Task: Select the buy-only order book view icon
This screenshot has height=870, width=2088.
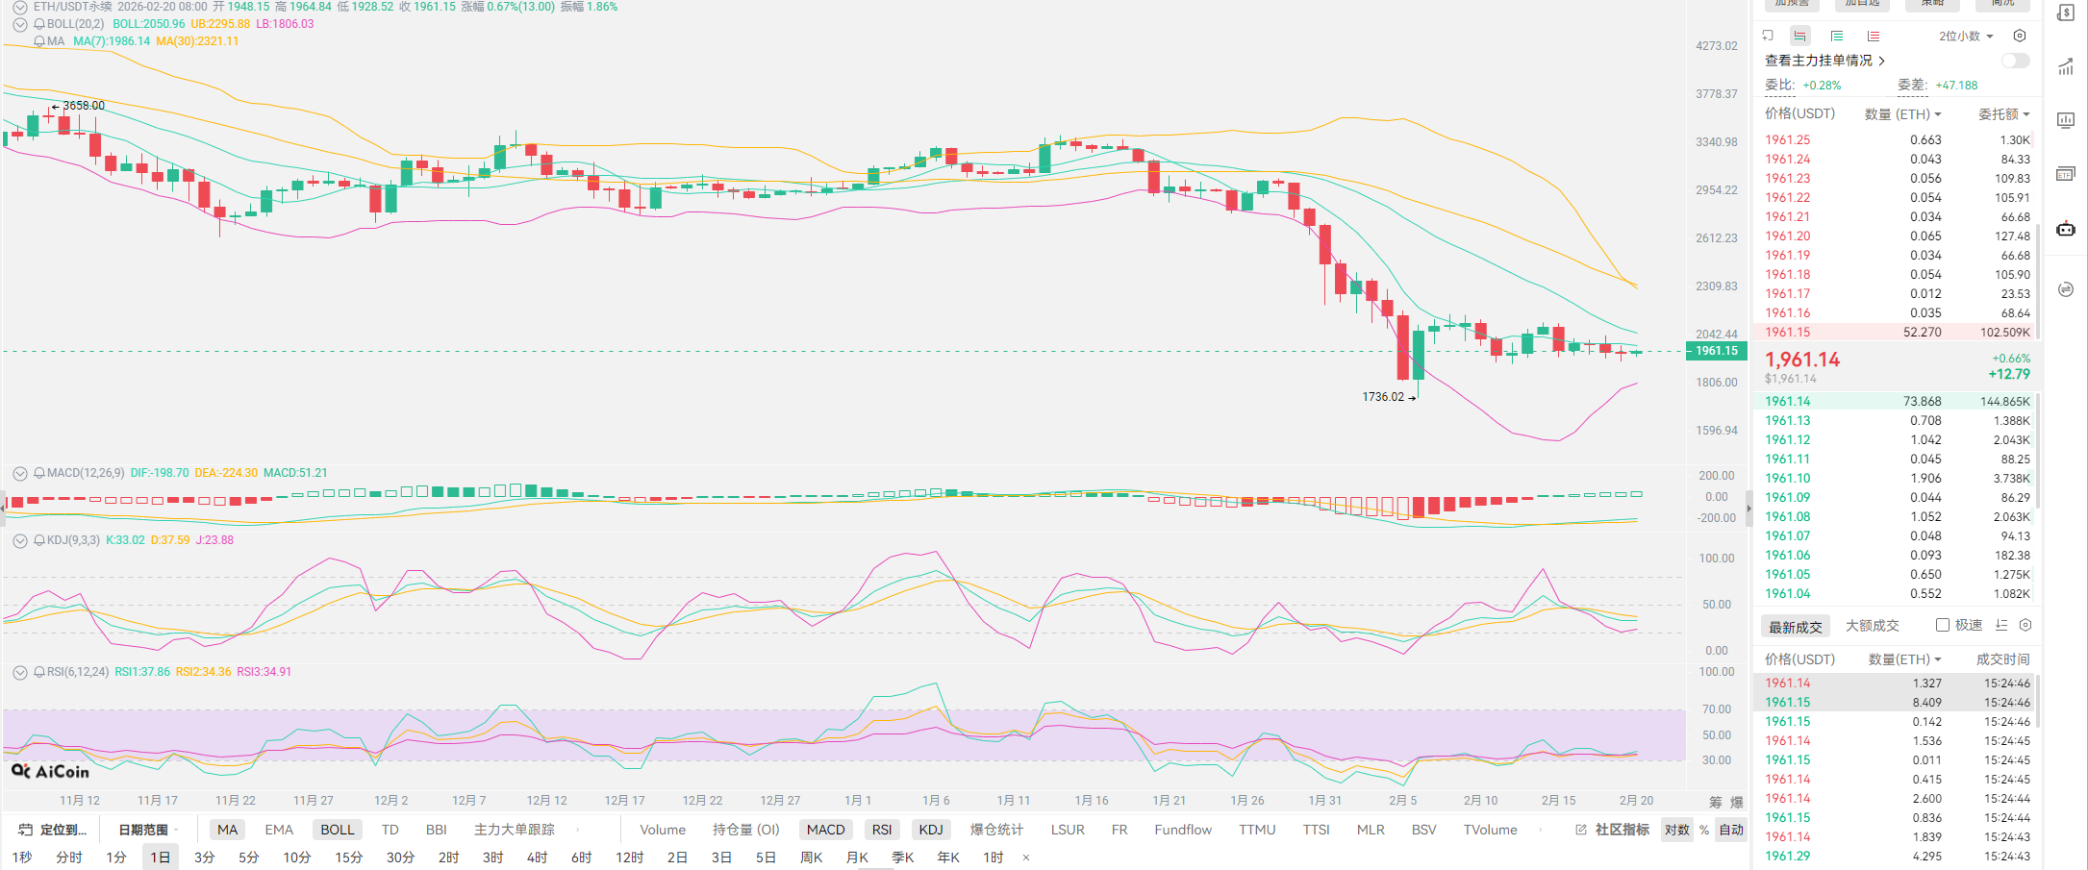Action: coord(1837,36)
